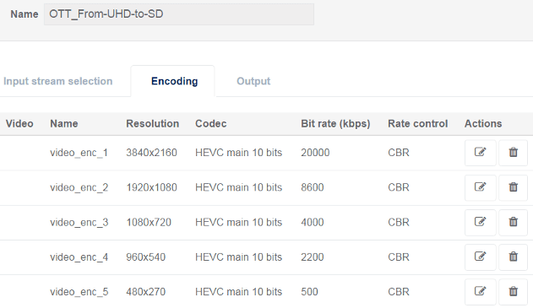
Task: Remove the video_enc_3 encoding via trash icon
Action: click(513, 223)
